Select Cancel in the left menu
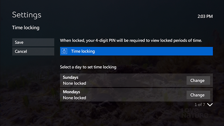The width and height of the screenshot is (224, 126). point(33,51)
